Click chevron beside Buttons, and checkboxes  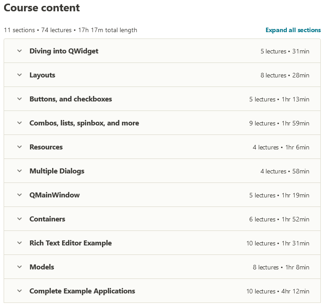coord(19,99)
